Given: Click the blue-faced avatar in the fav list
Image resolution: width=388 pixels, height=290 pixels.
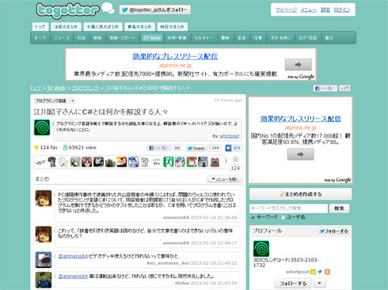Looking at the screenshot, I should [x=133, y=162].
